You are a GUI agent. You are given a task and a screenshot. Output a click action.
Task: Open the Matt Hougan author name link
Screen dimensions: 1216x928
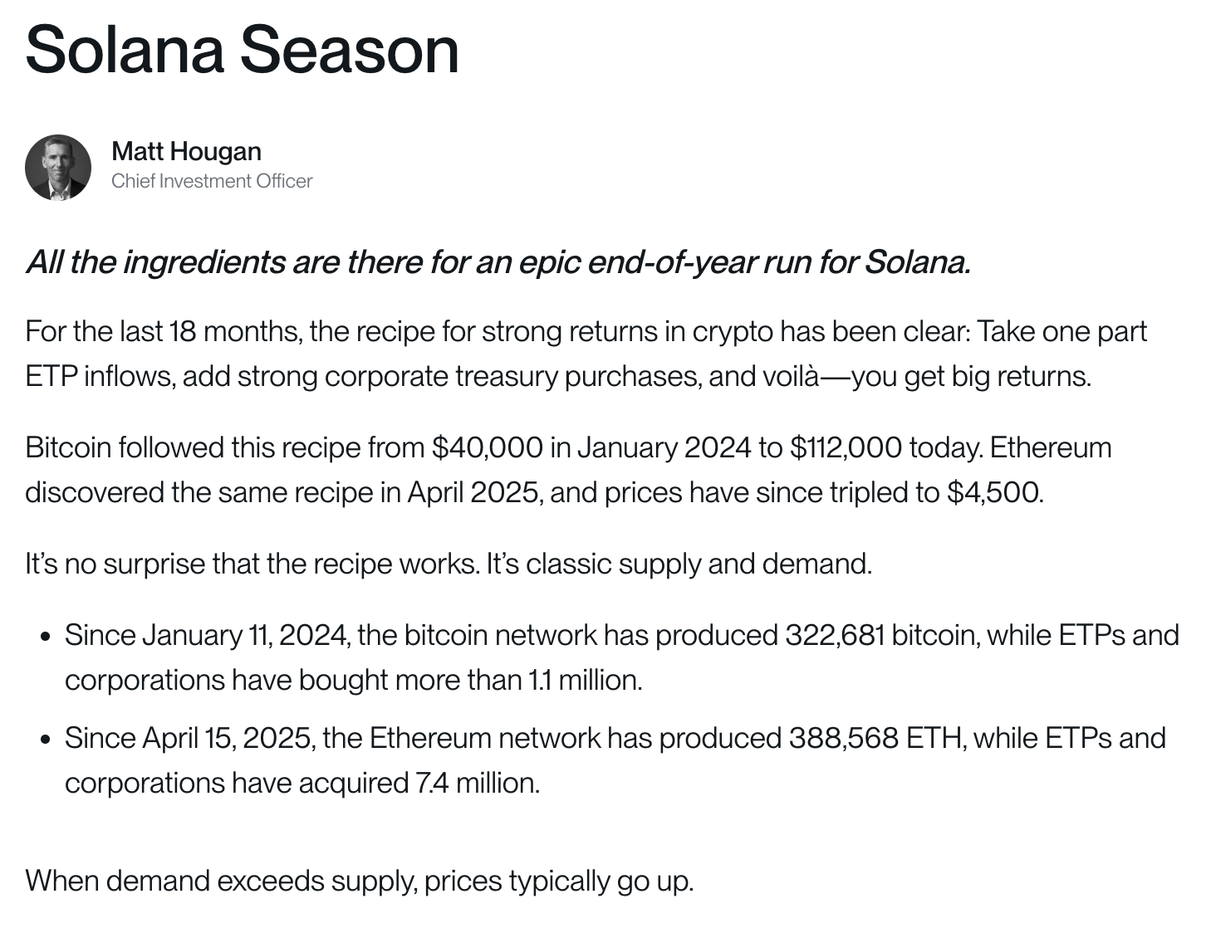(186, 152)
